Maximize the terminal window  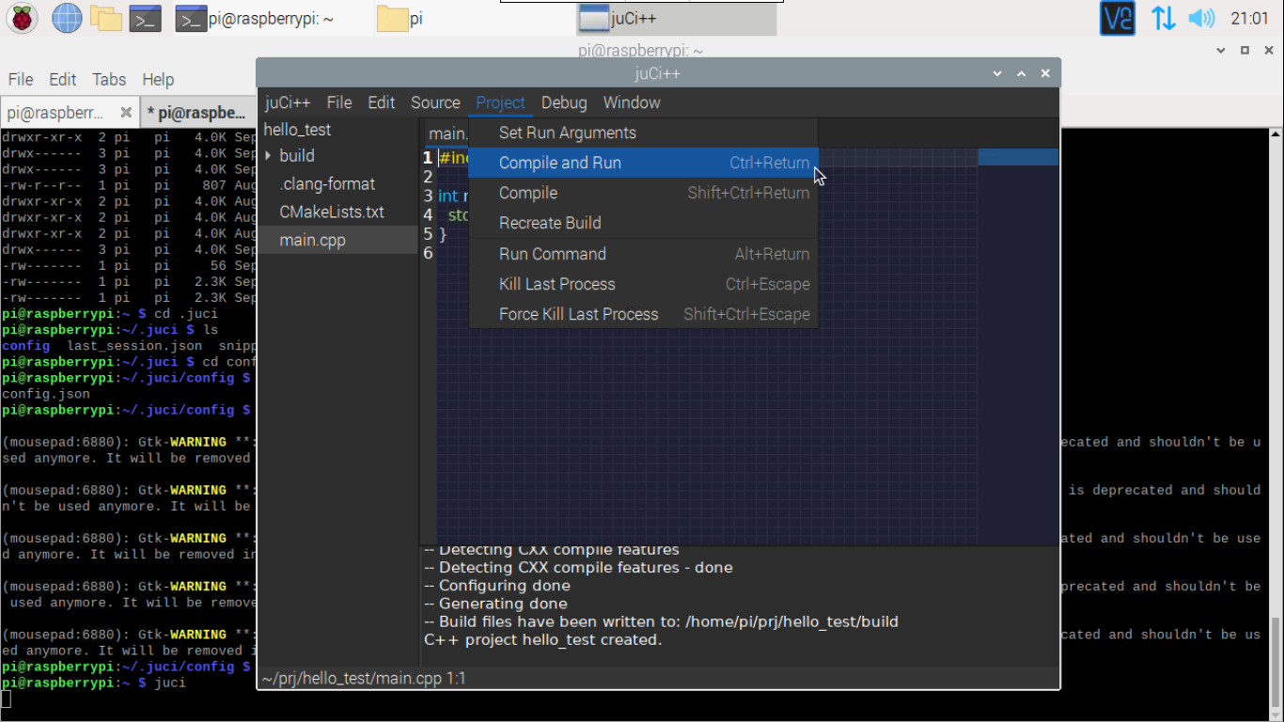[1245, 51]
